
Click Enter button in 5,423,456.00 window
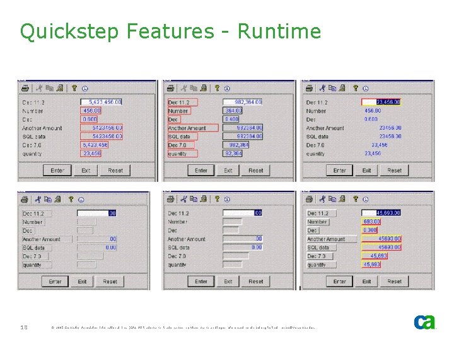(x=57, y=170)
